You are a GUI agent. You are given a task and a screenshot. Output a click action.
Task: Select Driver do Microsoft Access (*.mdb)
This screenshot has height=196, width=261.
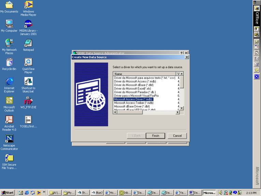135,81
